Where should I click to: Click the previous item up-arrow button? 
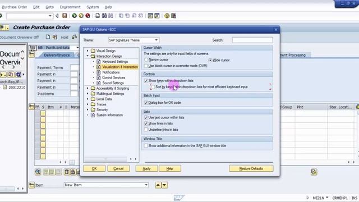point(158,185)
